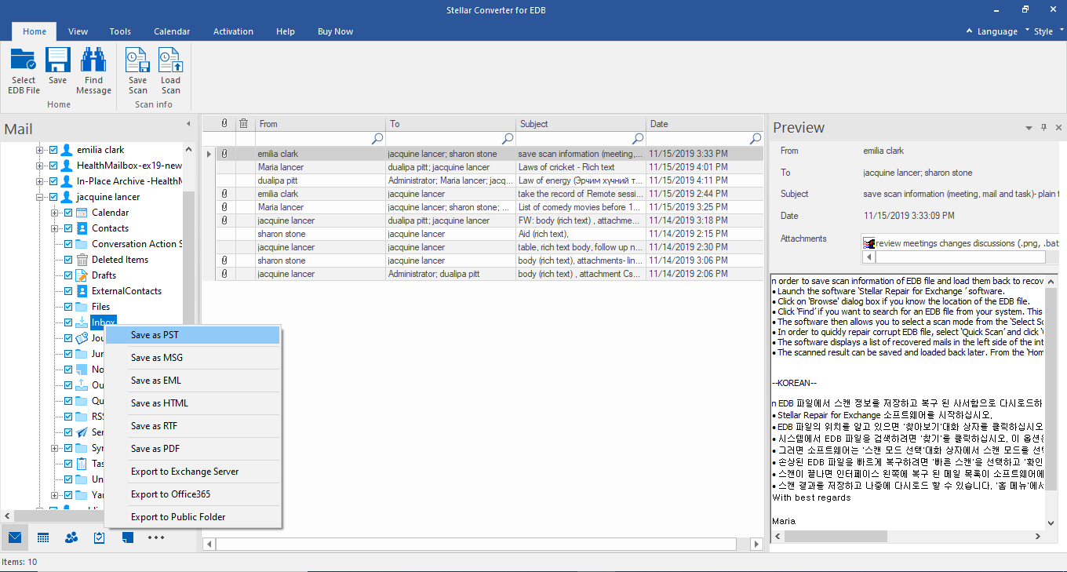Open the Activation ribbon tab

coord(233,31)
